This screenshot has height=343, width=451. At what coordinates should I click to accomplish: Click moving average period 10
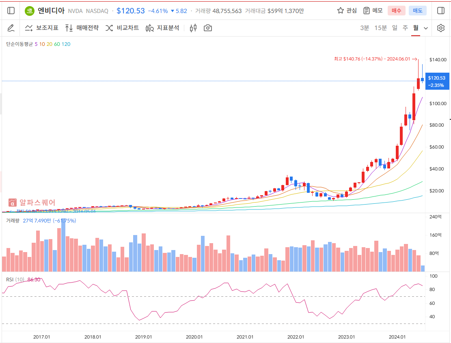(x=42, y=44)
